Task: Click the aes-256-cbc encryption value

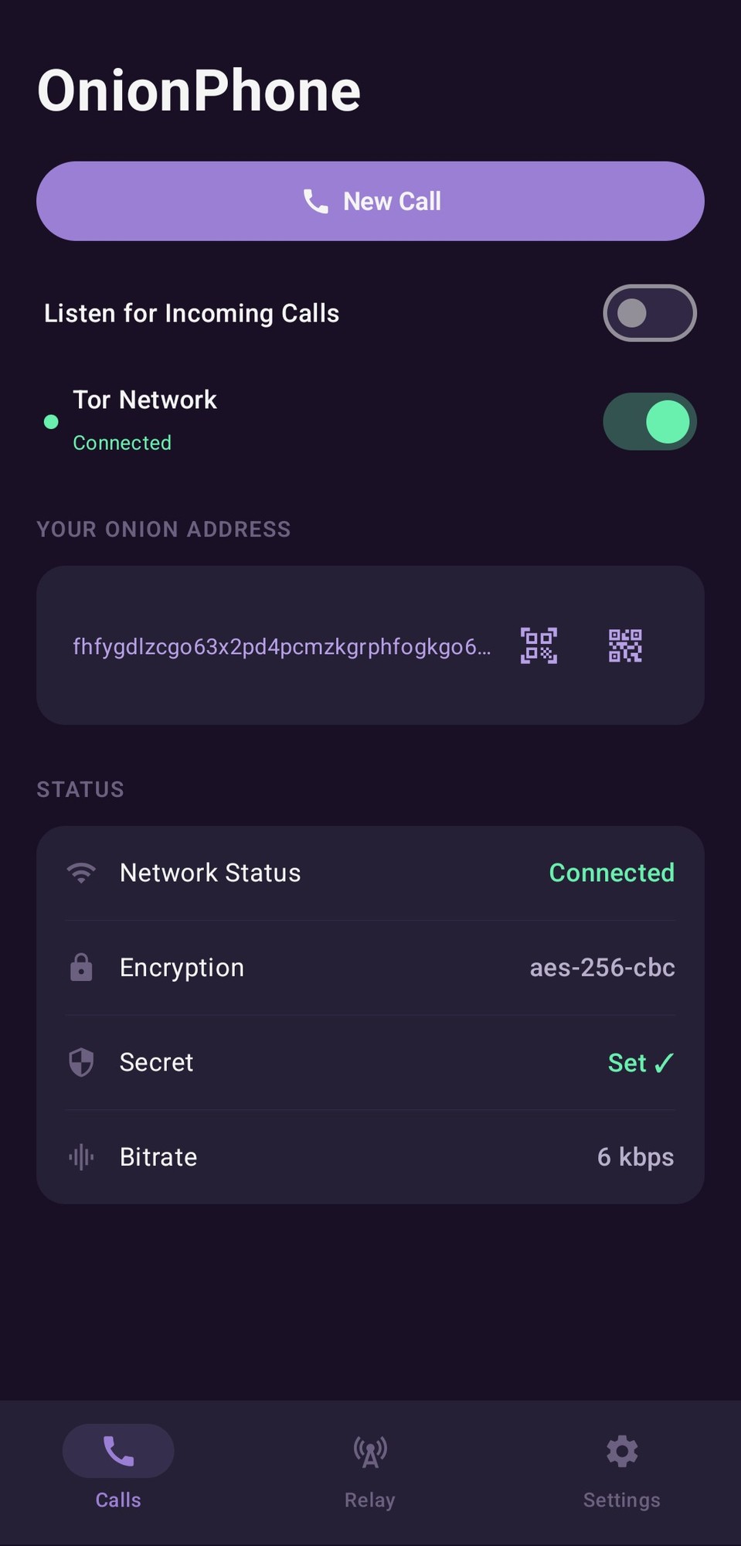Action: [x=602, y=967]
